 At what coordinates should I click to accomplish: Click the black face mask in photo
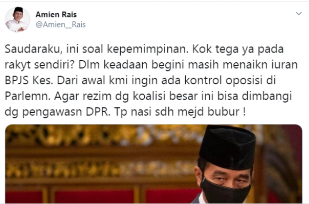[224, 191]
